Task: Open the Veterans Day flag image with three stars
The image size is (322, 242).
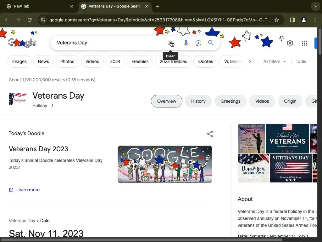Action: coord(291,168)
